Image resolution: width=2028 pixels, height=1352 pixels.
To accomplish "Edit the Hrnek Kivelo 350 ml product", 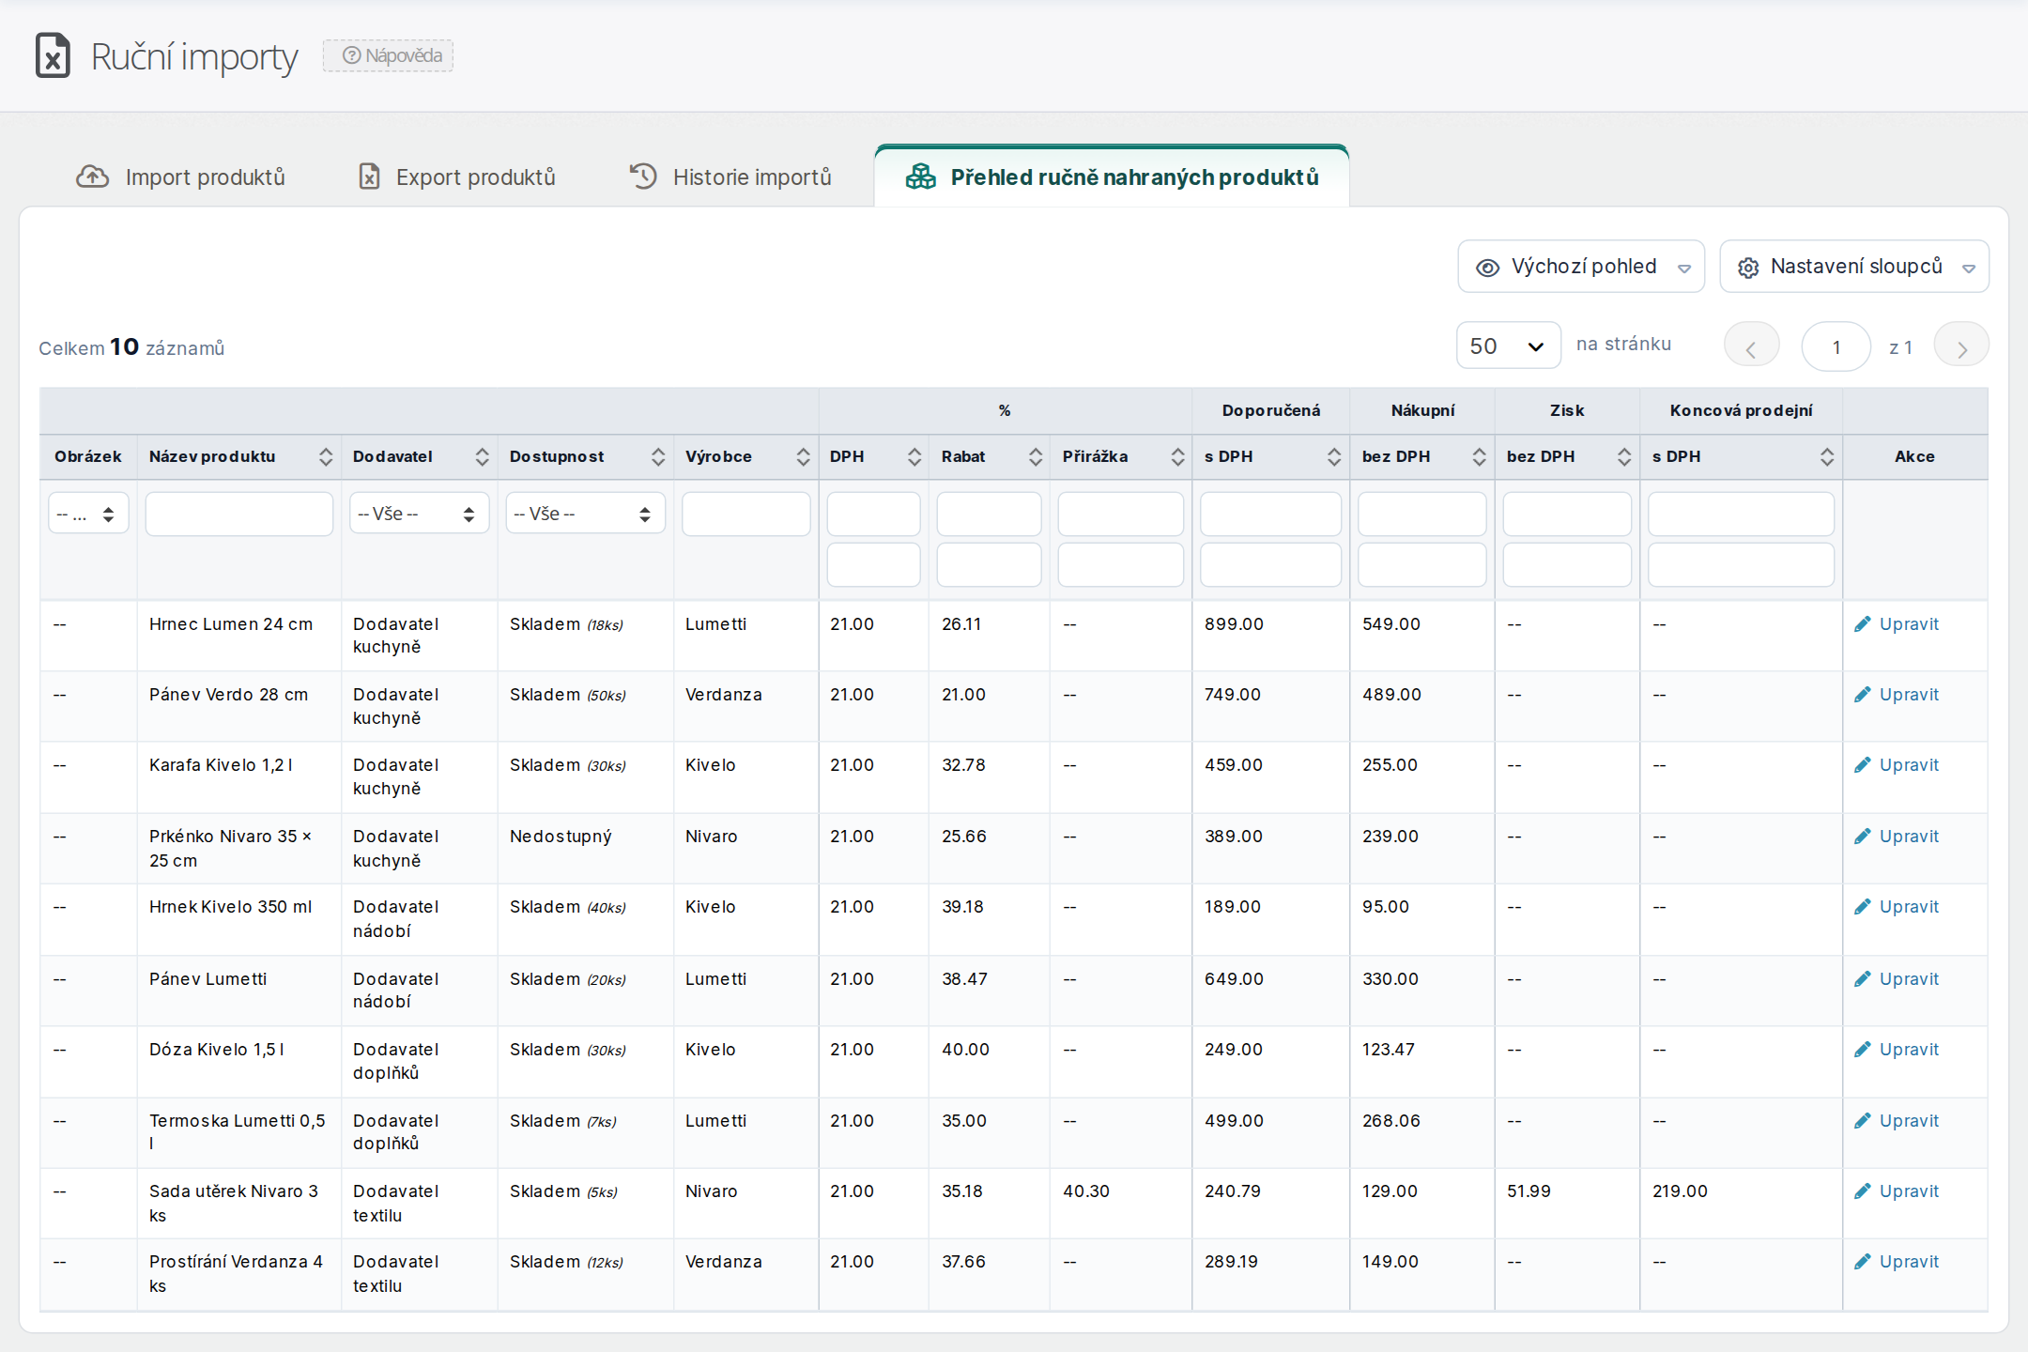I will (x=1897, y=907).
